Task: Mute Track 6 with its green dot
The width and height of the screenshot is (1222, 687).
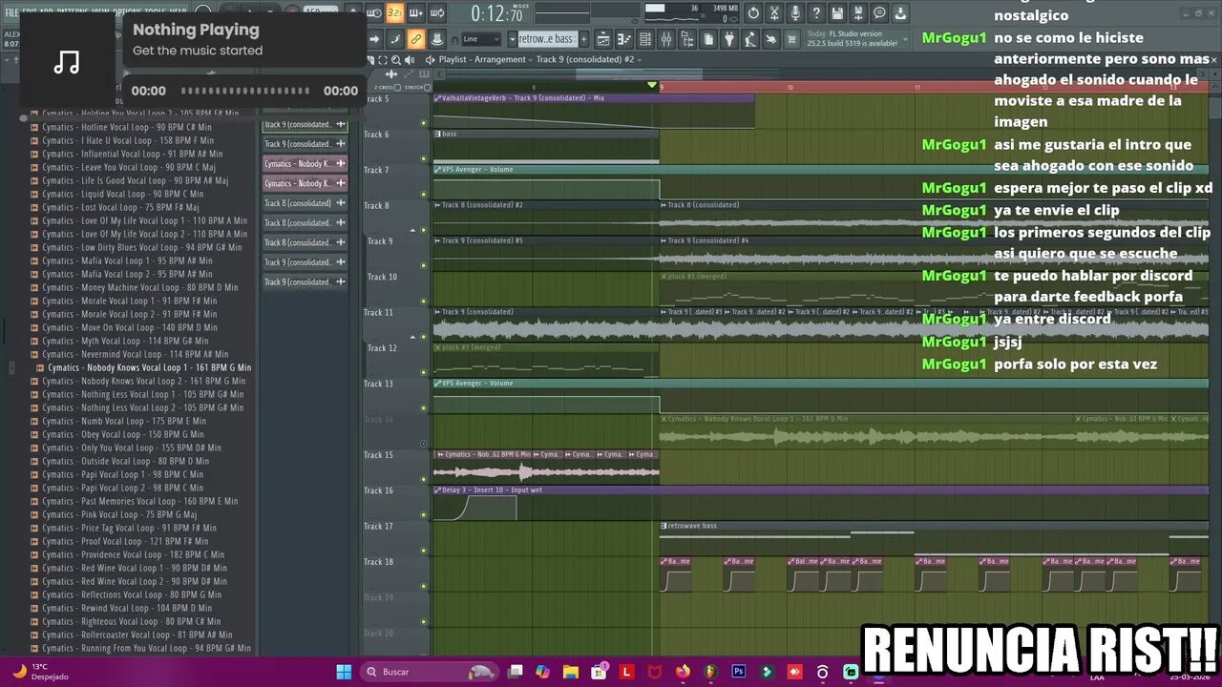Action: [424, 158]
